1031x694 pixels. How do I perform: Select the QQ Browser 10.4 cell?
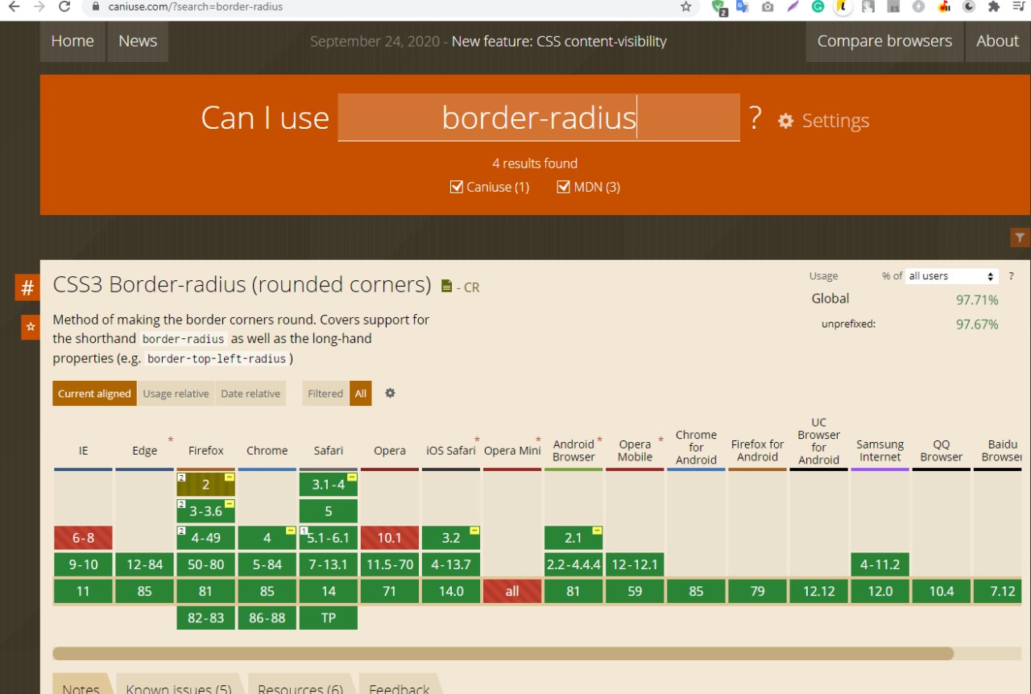tap(941, 591)
